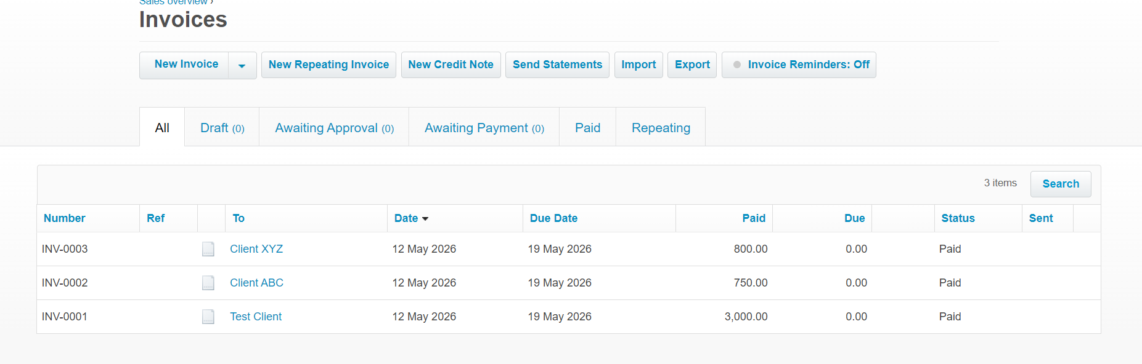Open the Test Client link
The image size is (1142, 364).
pyautogui.click(x=256, y=317)
